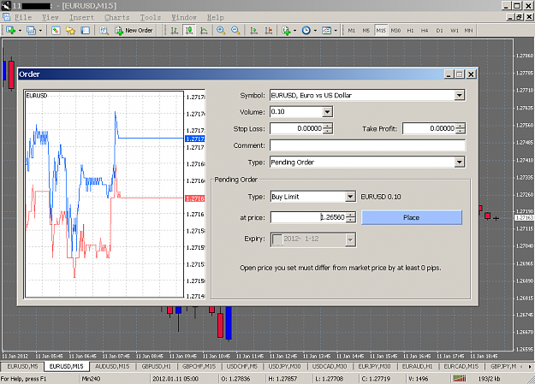Click the New Chart toolbar icon
Screen dimensions: 535x384
pos(10,30)
